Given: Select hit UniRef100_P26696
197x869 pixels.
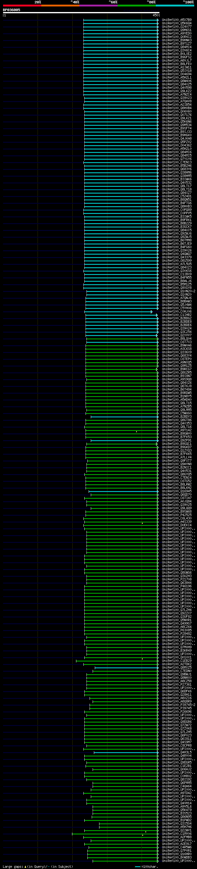Looking at the screenshot, I should point(177,711).
